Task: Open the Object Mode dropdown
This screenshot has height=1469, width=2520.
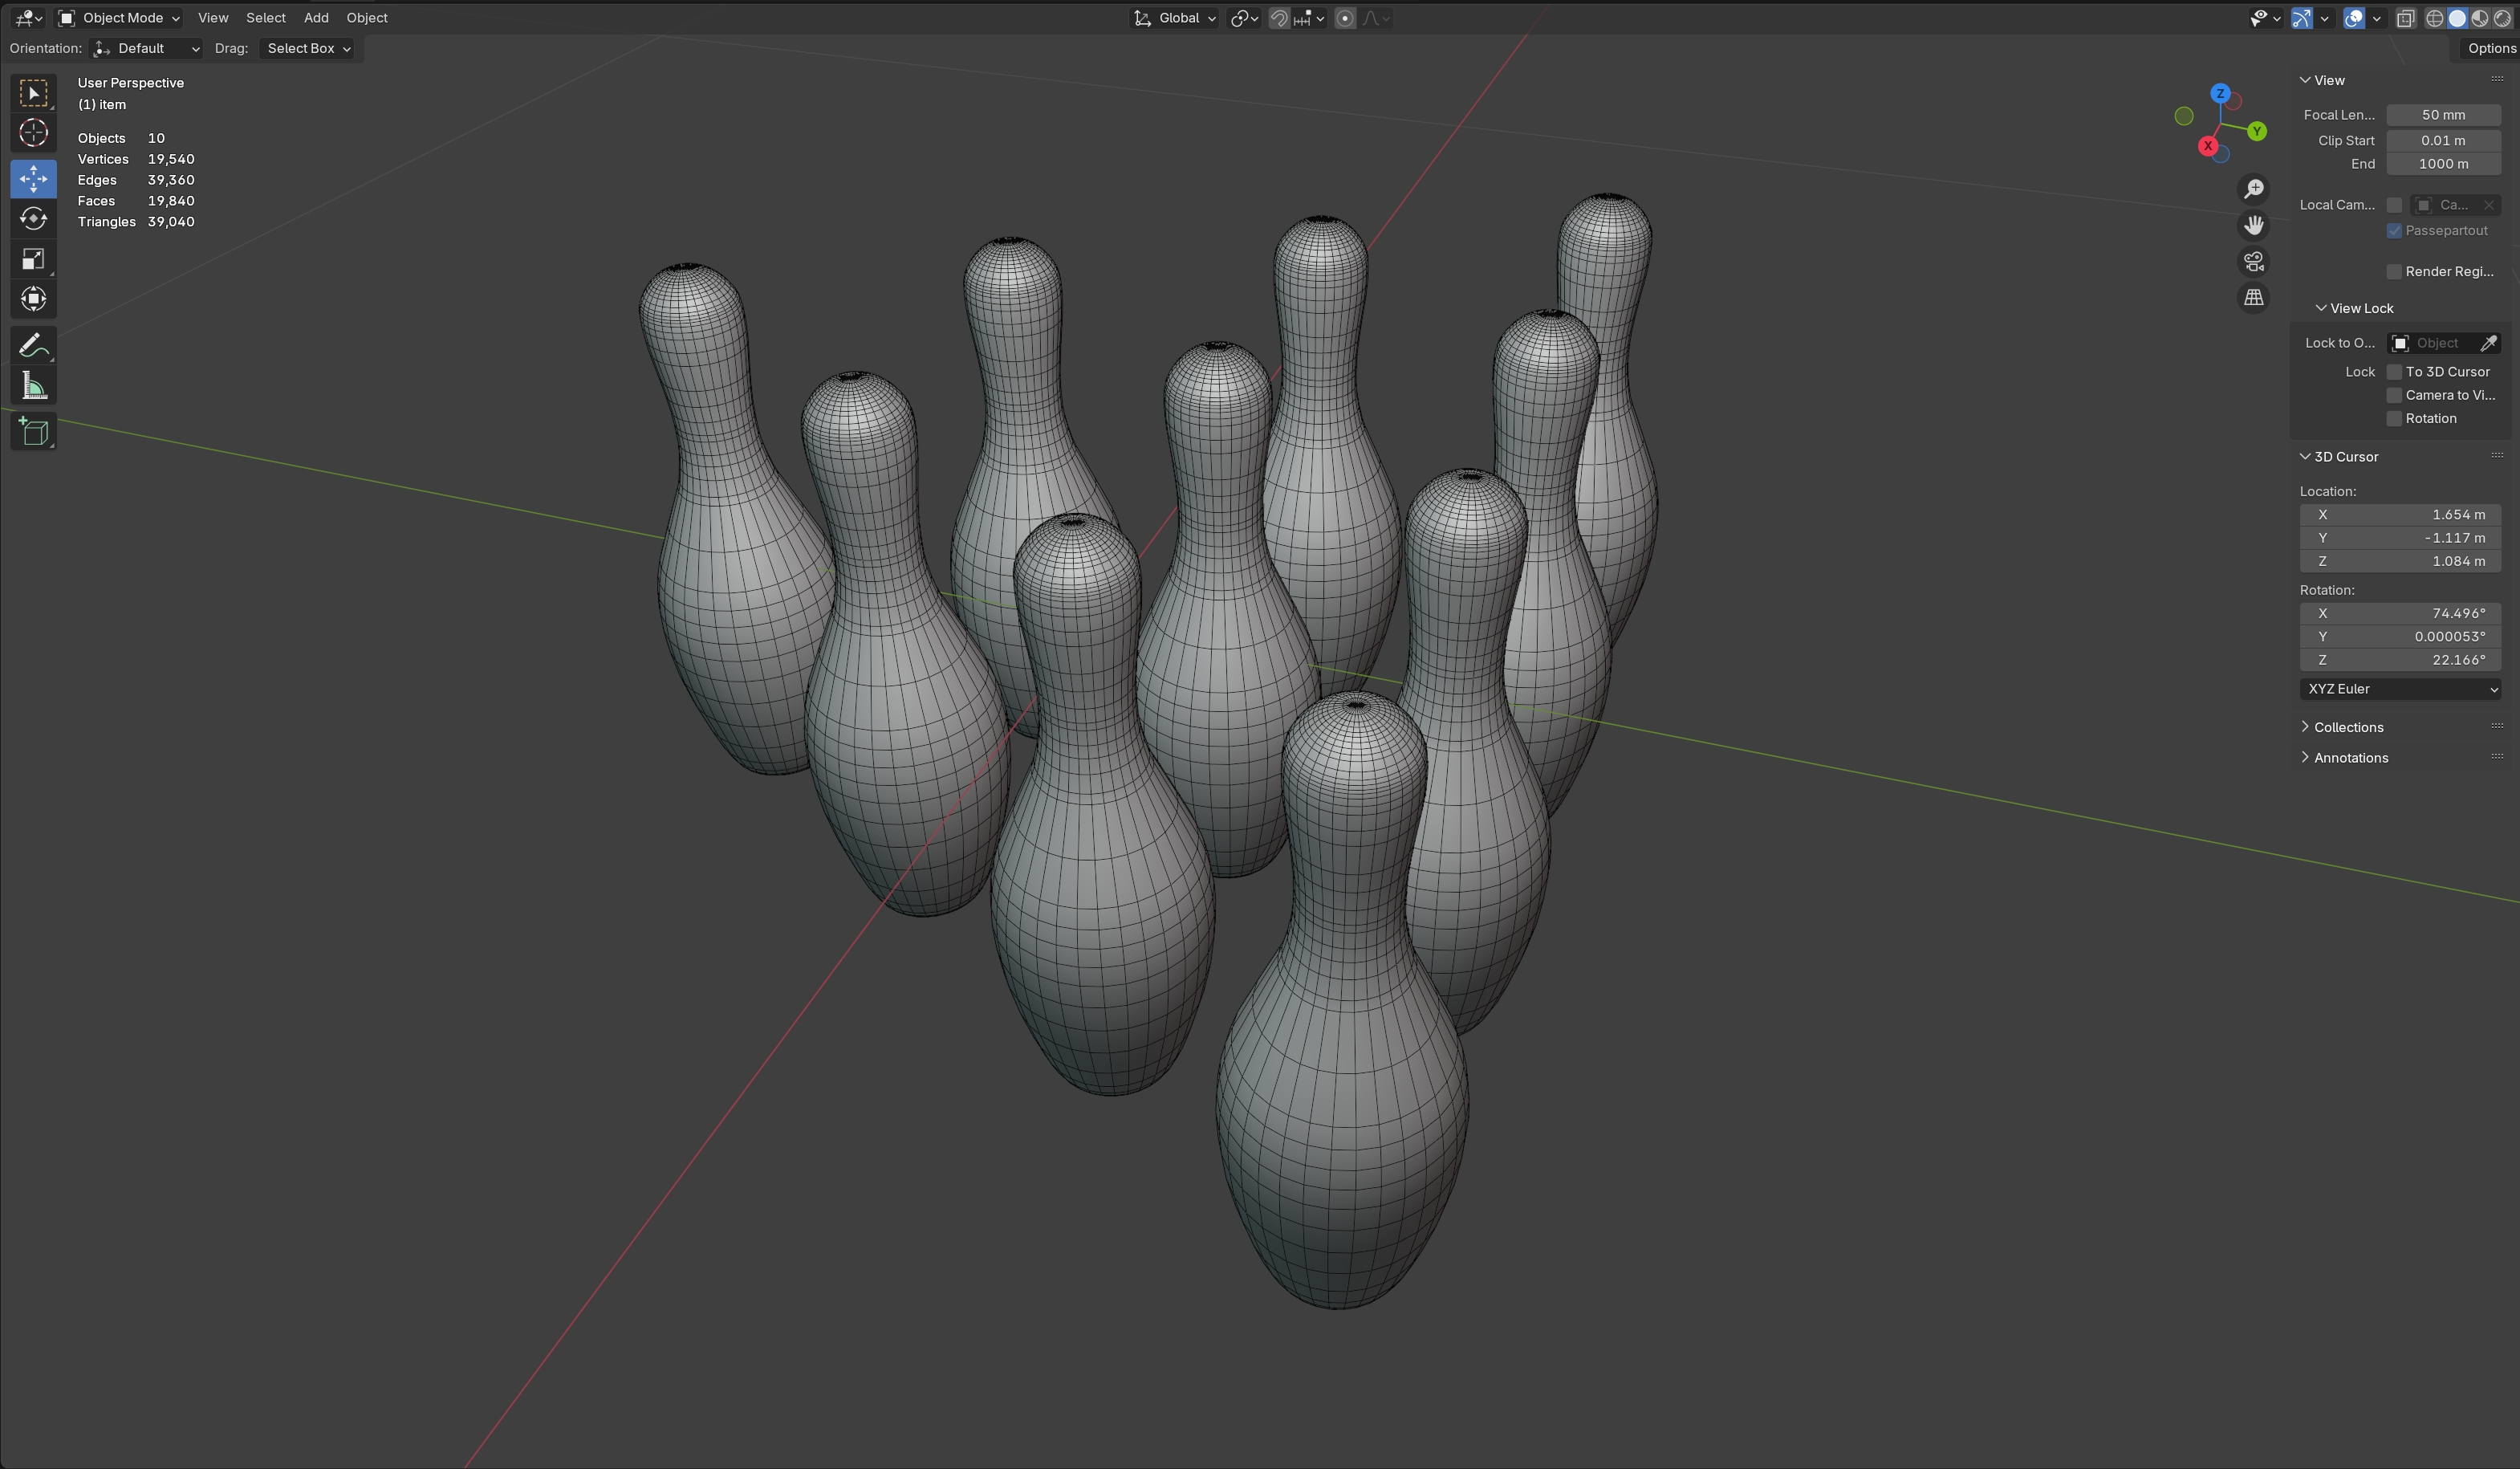Action: pos(120,18)
